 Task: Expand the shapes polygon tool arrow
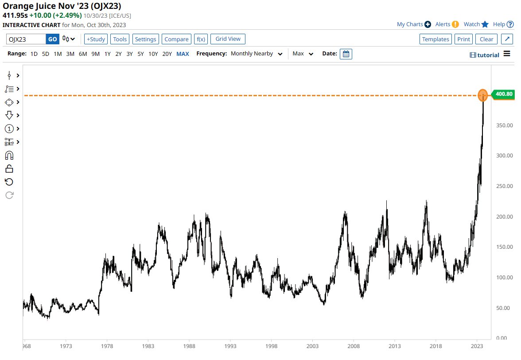pos(18,102)
